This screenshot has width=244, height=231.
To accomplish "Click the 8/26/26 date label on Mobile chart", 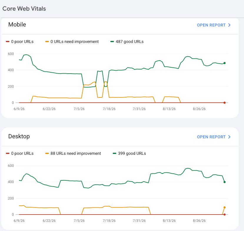I will point(199,109).
